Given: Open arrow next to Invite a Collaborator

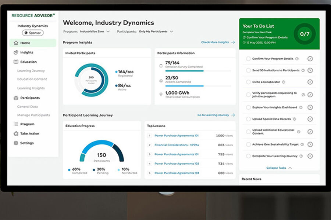Looking at the screenshot, I should point(310,82).
